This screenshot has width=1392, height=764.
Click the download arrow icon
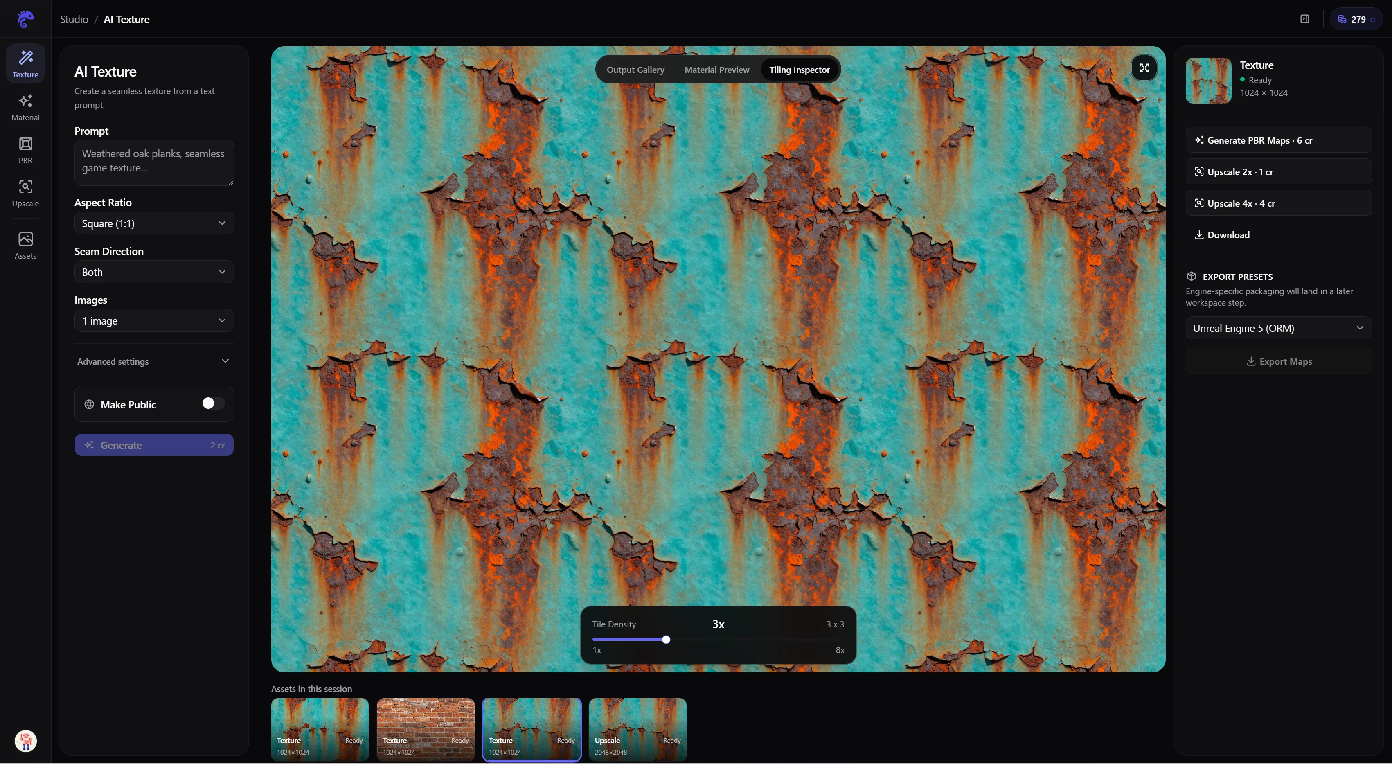[1198, 234]
